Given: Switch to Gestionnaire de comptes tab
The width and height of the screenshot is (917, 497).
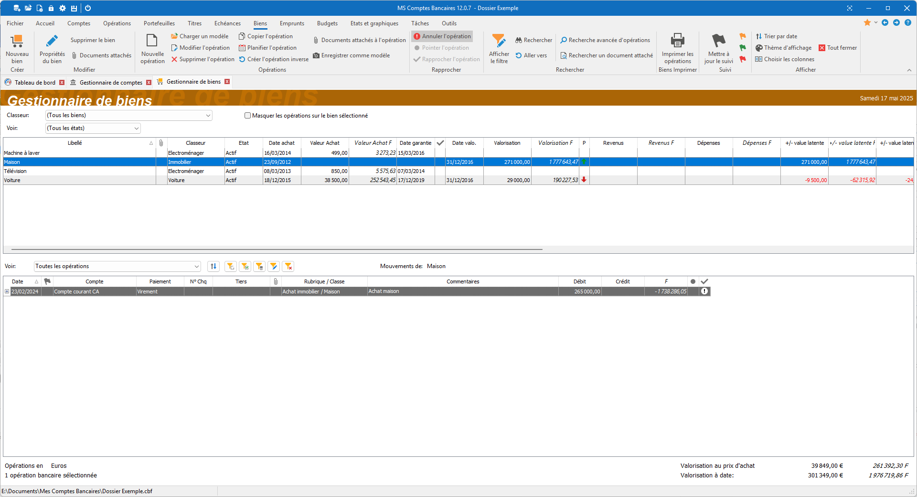Looking at the screenshot, I should 110,83.
